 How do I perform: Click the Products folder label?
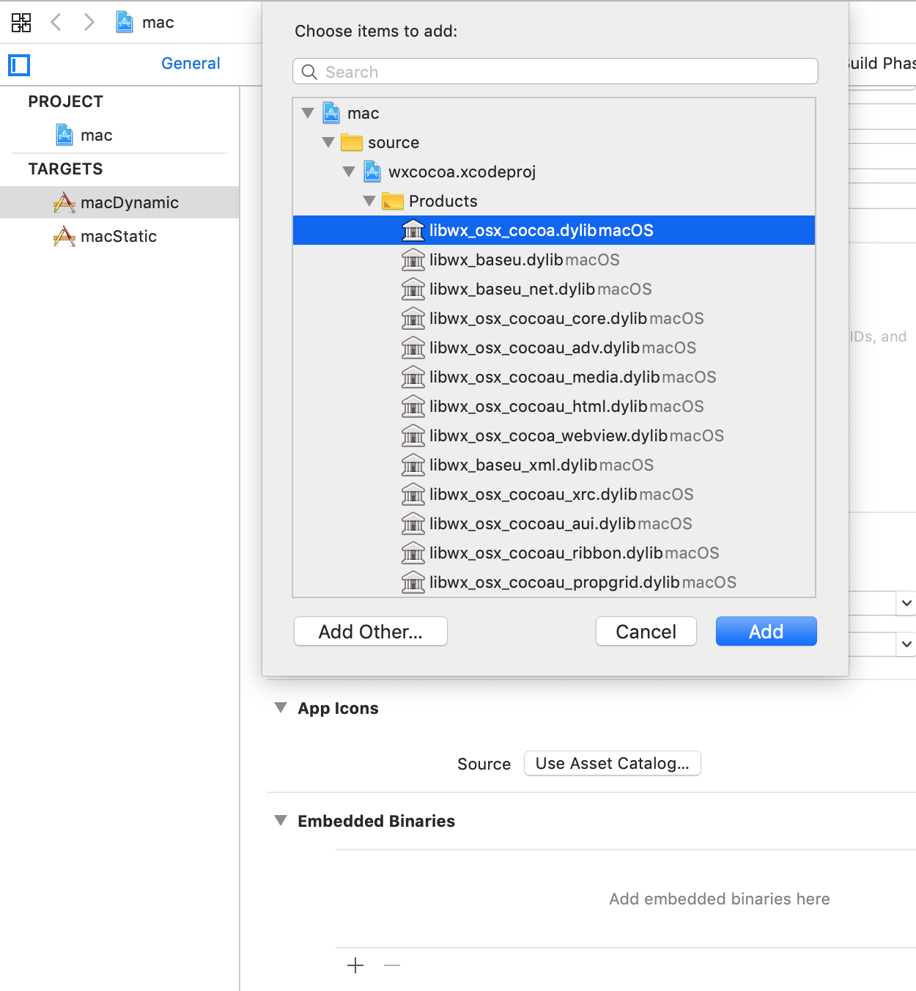(x=443, y=201)
